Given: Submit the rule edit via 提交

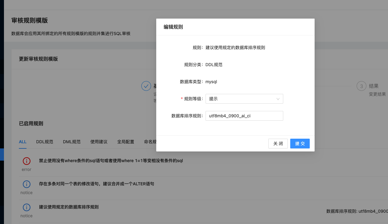Looking at the screenshot, I should tap(300, 143).
